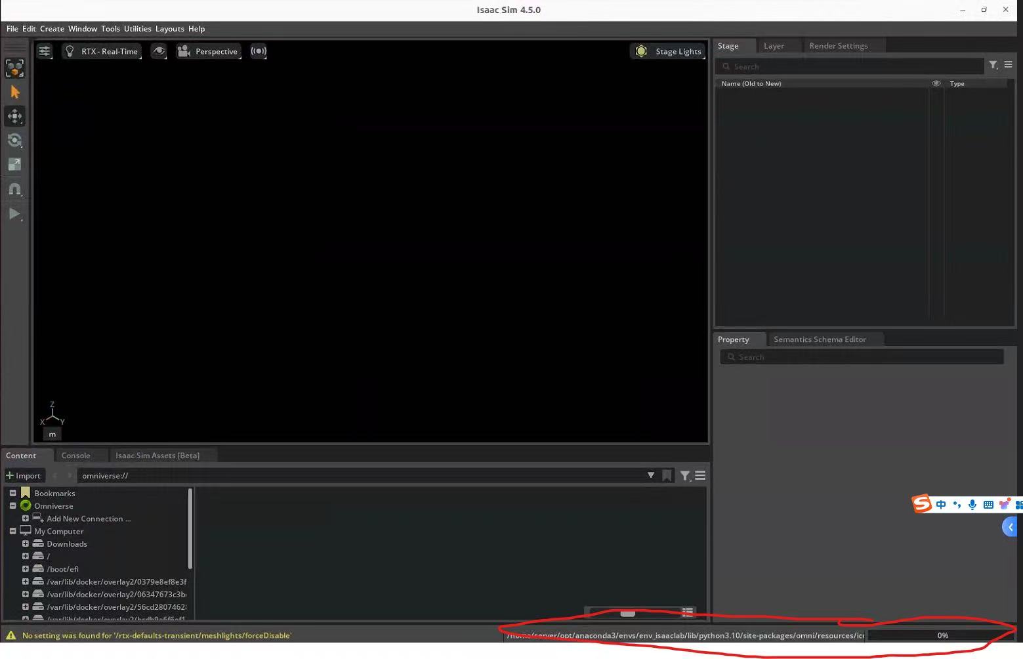Viewport: 1023px width, 659px height.
Task: Click the 'No setting was found' warning text
Action: [x=157, y=635]
